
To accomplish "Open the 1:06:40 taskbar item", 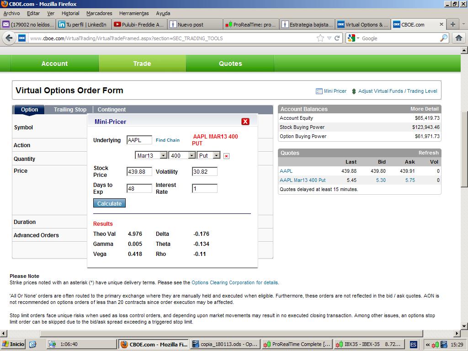I will tap(81, 345).
